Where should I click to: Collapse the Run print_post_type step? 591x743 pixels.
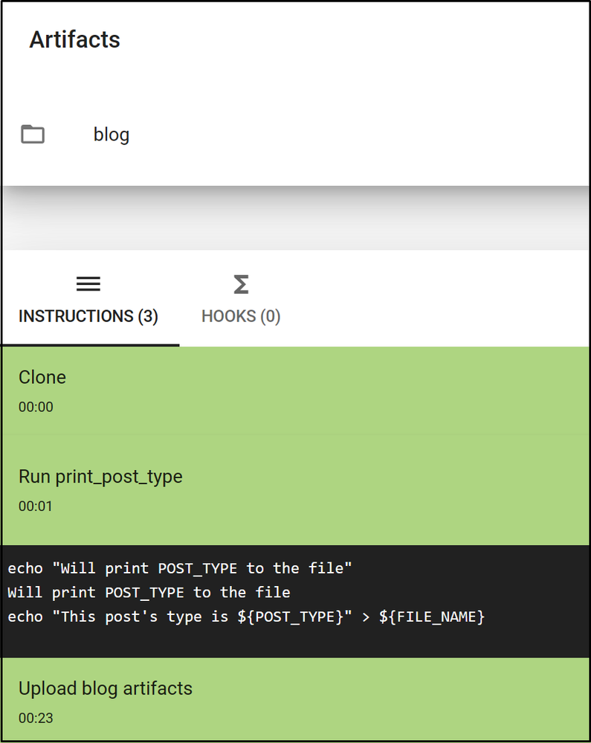[296, 490]
